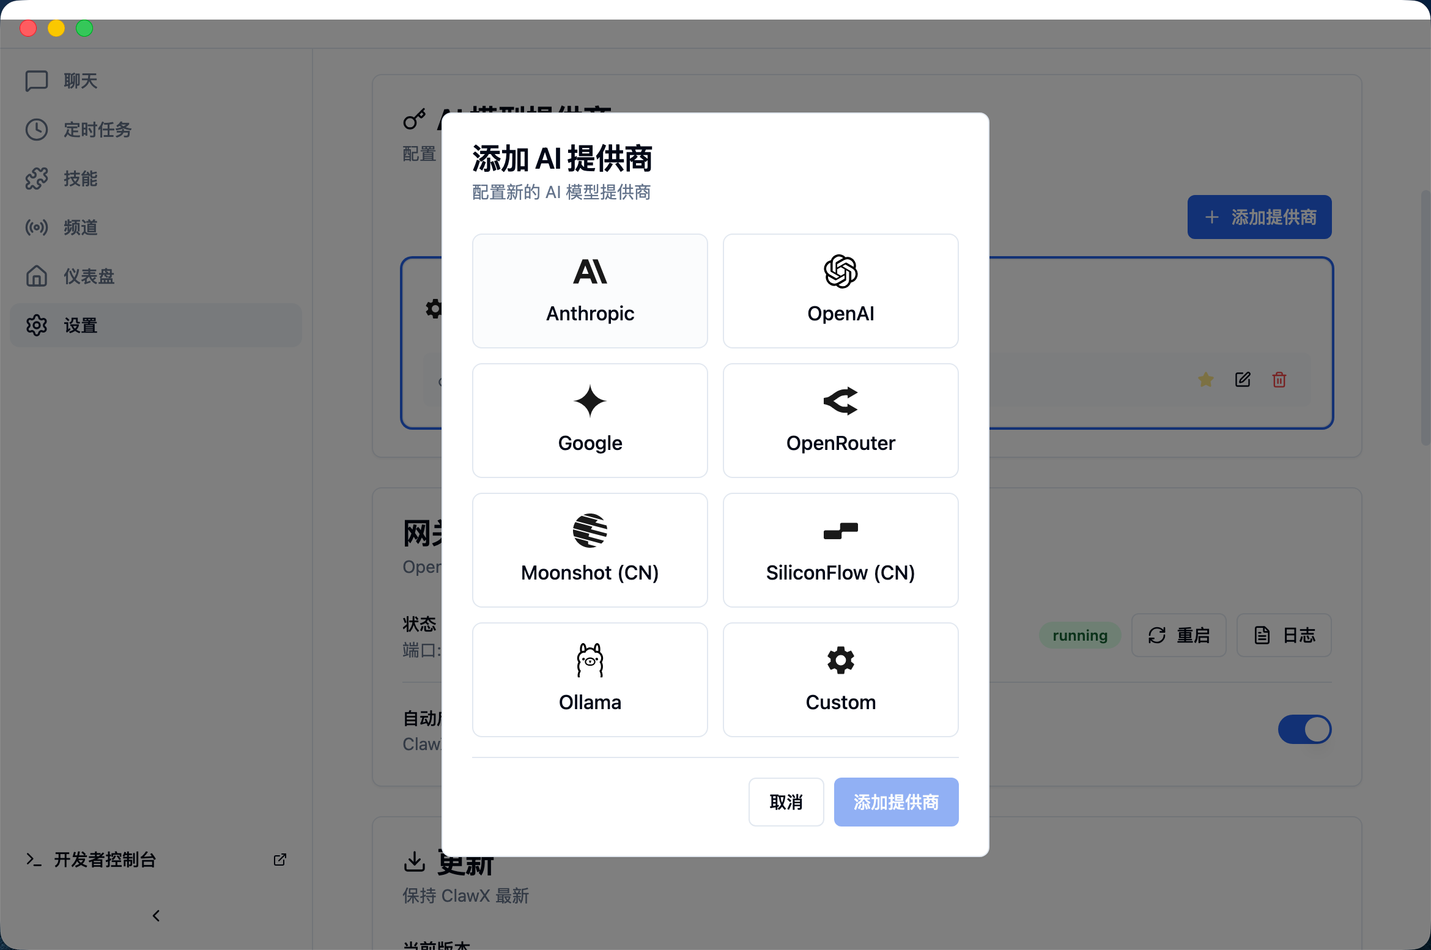Viewport: 1431px width, 950px height.
Task: Go to 定时任务 in sidebar
Action: [x=97, y=130]
